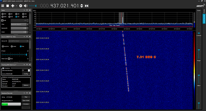Stop the radio with the square stop button
The width and height of the screenshot is (206, 111).
click(8, 6)
